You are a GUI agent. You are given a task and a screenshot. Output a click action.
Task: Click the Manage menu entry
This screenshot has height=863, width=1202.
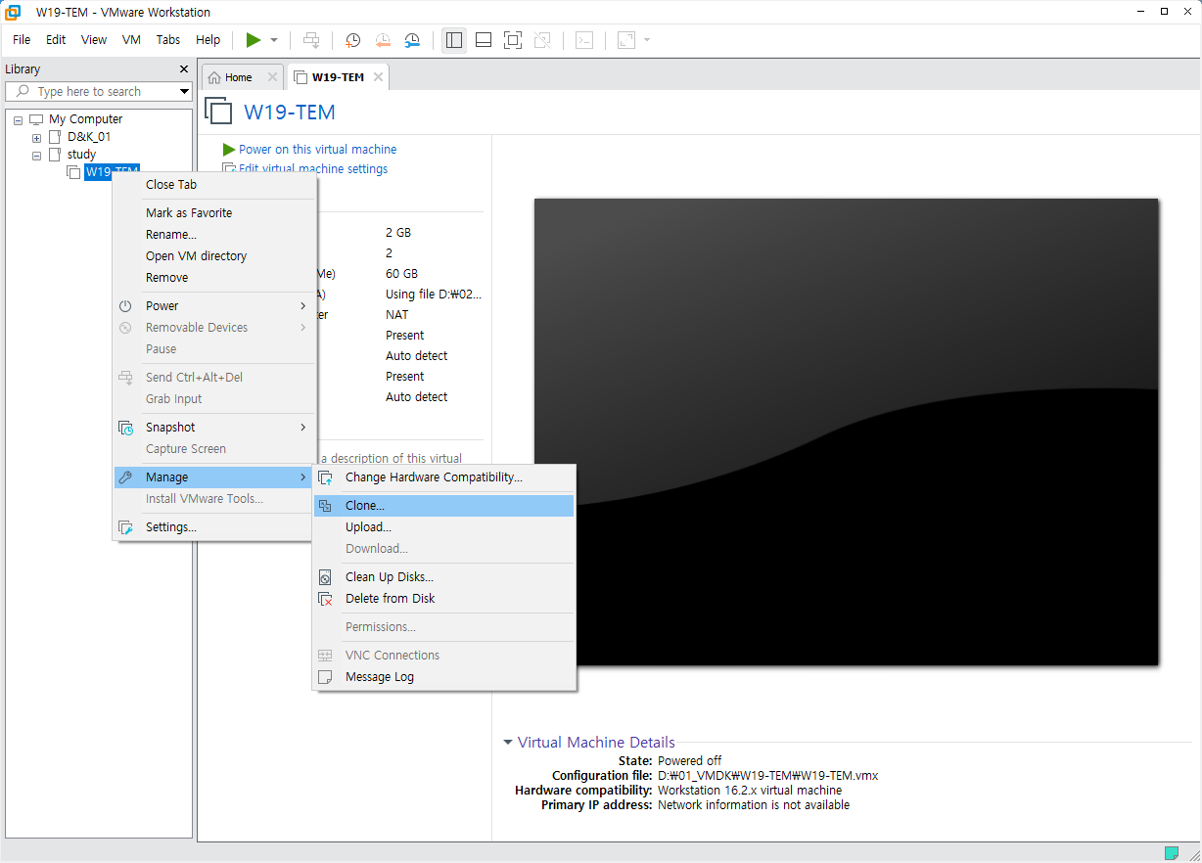tap(214, 477)
